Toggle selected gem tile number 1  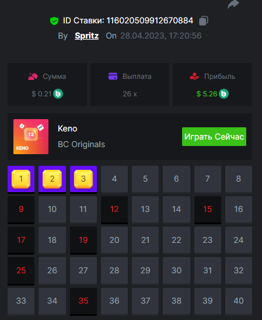click(x=21, y=179)
